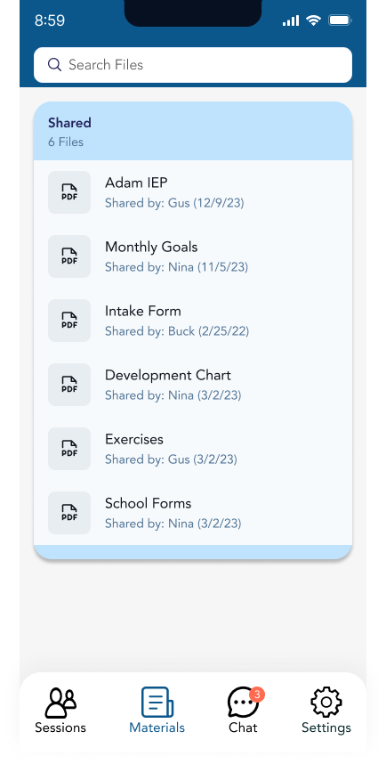The height and width of the screenshot is (764, 386).
Task: Open the Chat speech bubble icon
Action: point(244,703)
